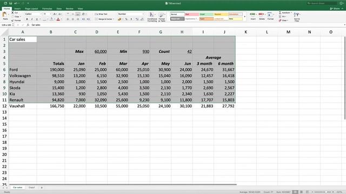Click the accounting currency format icon

(x=119, y=19)
